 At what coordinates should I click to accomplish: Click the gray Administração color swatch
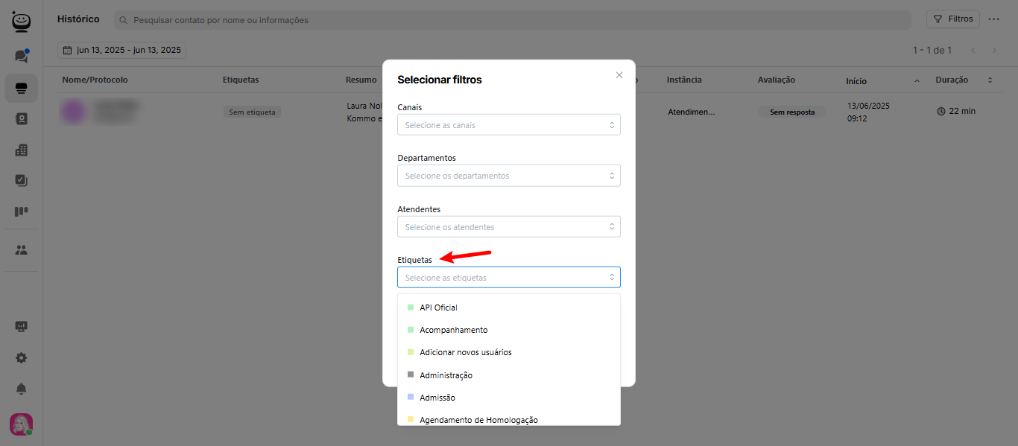pyautogui.click(x=411, y=375)
